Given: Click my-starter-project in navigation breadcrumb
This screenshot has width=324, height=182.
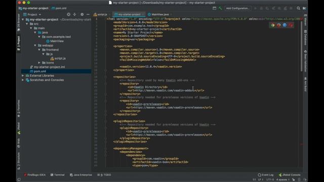Looking at the screenshot, I should coord(33,8).
